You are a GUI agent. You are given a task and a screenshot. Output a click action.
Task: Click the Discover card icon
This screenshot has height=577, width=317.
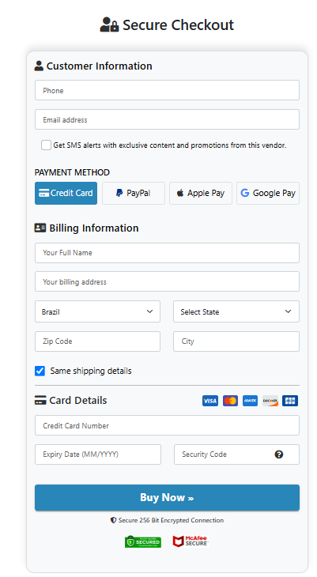point(270,401)
